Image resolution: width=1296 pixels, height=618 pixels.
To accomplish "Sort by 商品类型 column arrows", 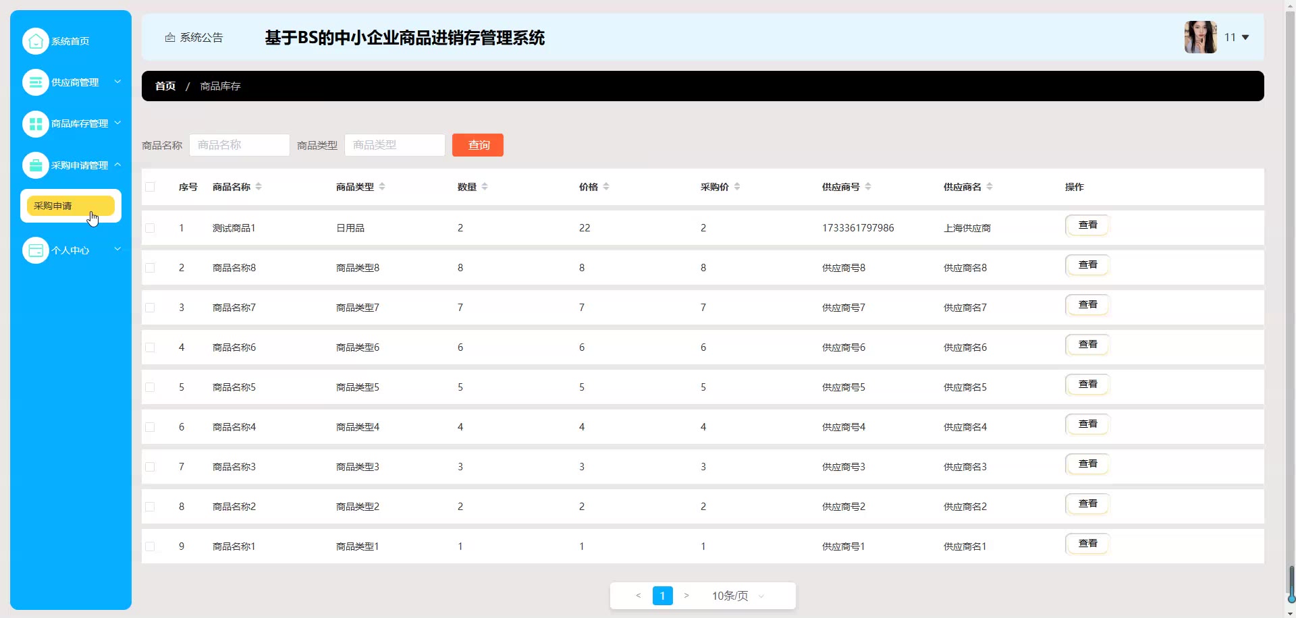I will tap(382, 187).
